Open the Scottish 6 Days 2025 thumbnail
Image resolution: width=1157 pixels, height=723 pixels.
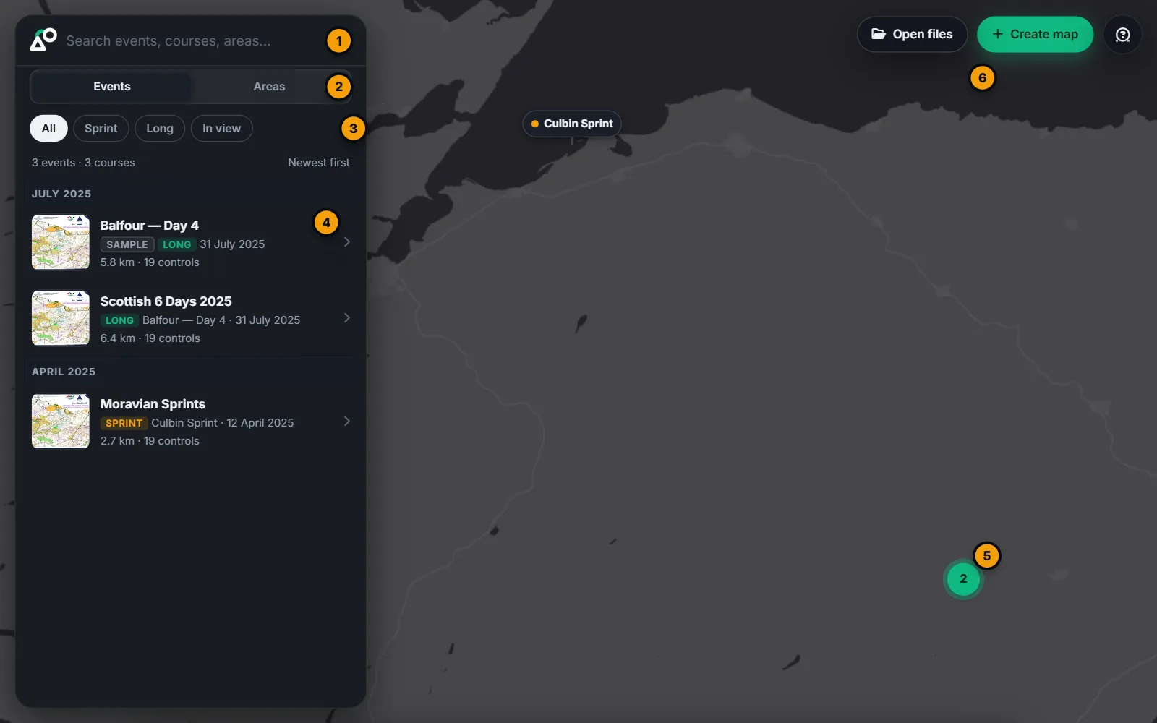pyautogui.click(x=61, y=318)
